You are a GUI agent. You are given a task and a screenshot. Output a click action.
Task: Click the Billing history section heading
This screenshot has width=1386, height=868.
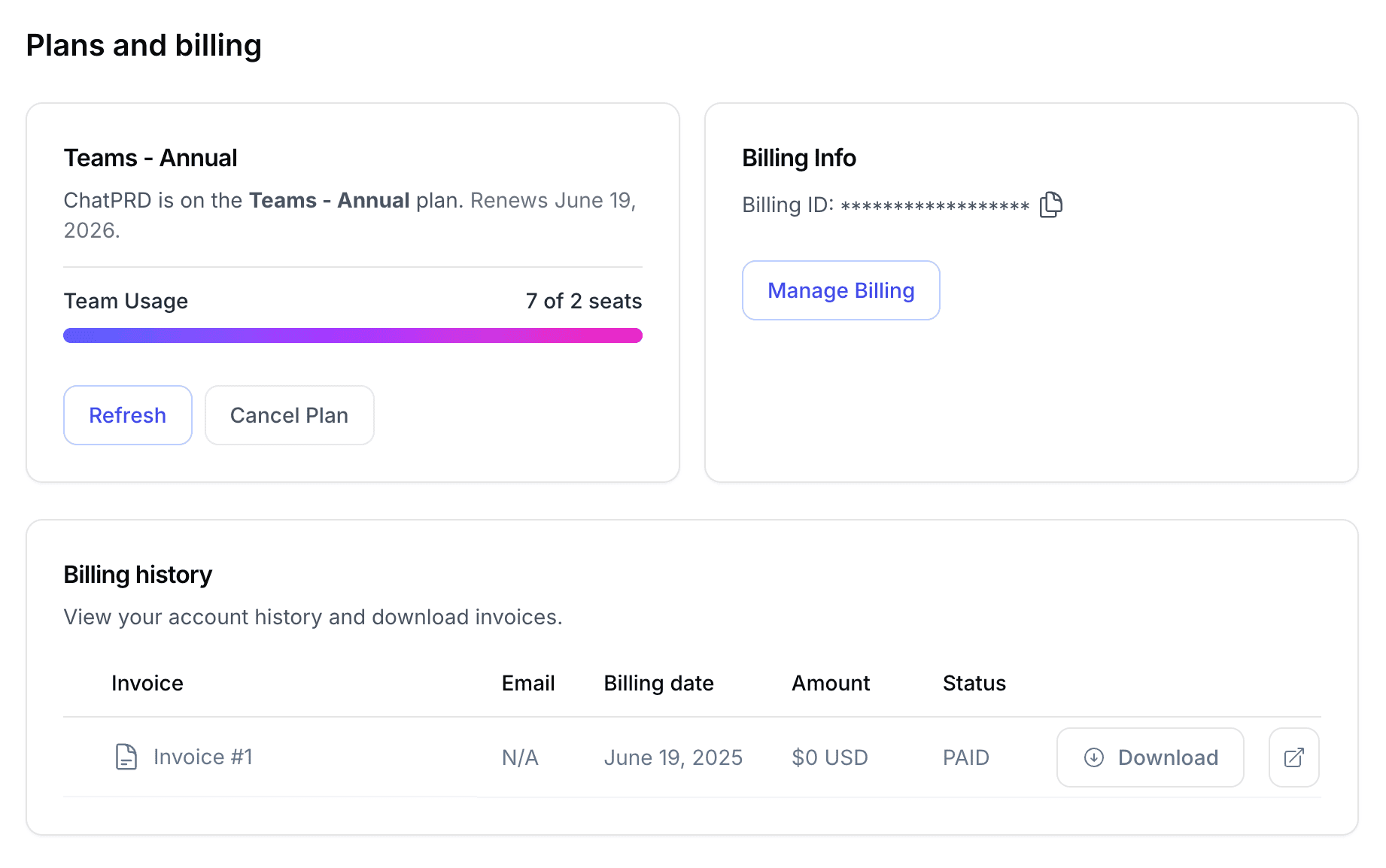[138, 575]
